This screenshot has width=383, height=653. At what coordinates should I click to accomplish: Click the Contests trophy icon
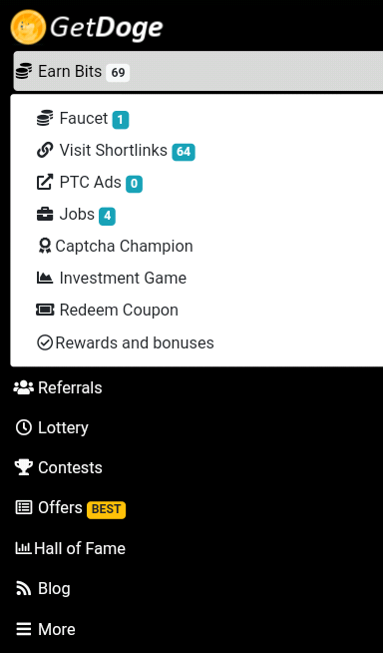[x=24, y=467]
